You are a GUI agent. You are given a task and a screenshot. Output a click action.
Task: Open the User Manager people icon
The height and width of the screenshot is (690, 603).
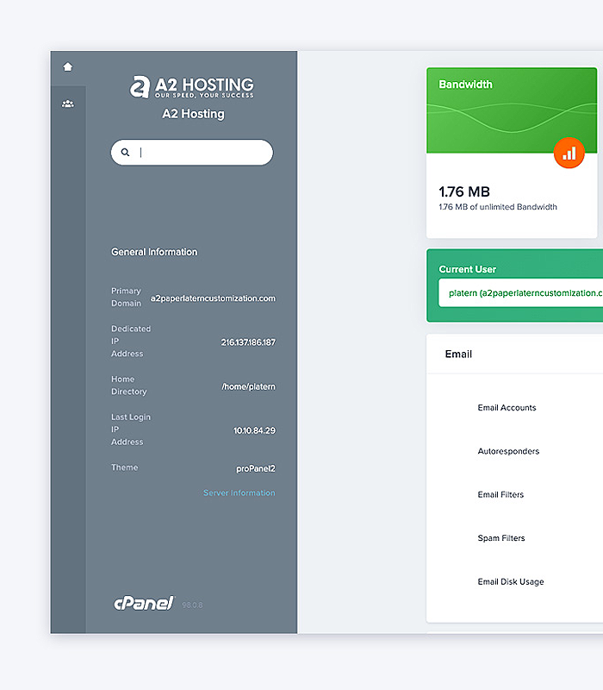[x=68, y=103]
